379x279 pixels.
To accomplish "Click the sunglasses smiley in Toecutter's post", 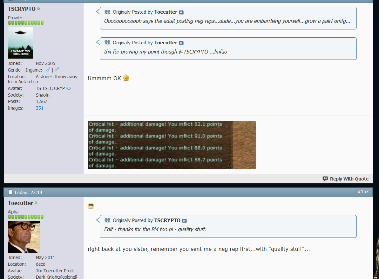I will [x=91, y=206].
